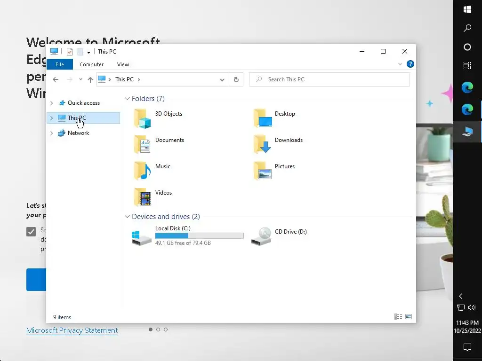Toggle the checkbox in Edge welcome page
Viewport: 482px width, 361px height.
[x=31, y=231]
